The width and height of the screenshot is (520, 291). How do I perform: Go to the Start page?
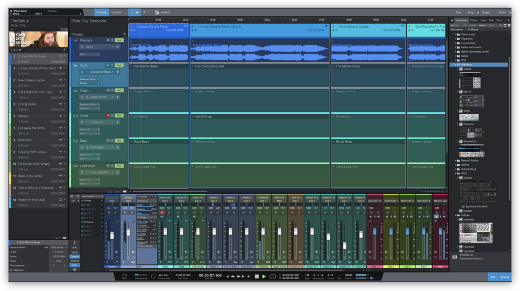coord(459,12)
